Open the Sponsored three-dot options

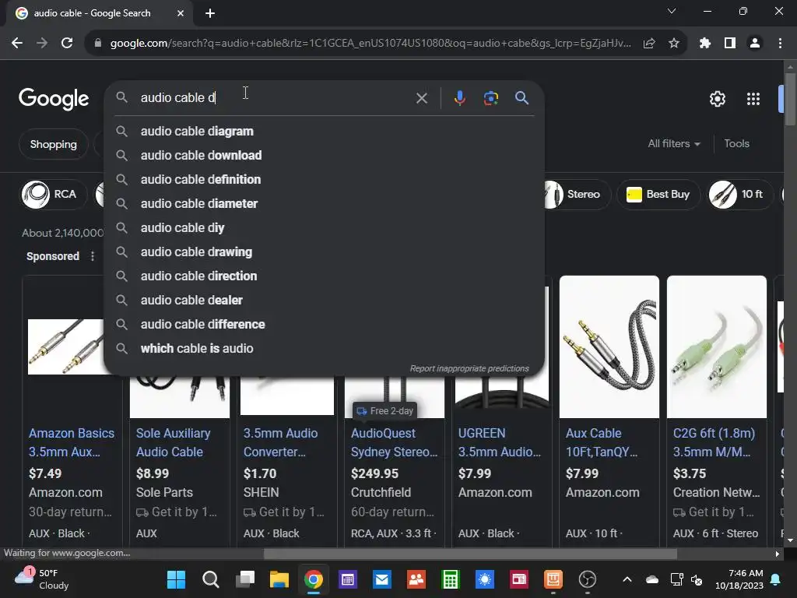click(93, 256)
